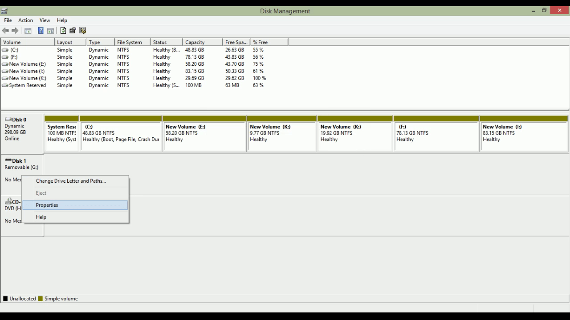This screenshot has width=570, height=320.
Task: Choose Properties from the context menu
Action: [47, 205]
